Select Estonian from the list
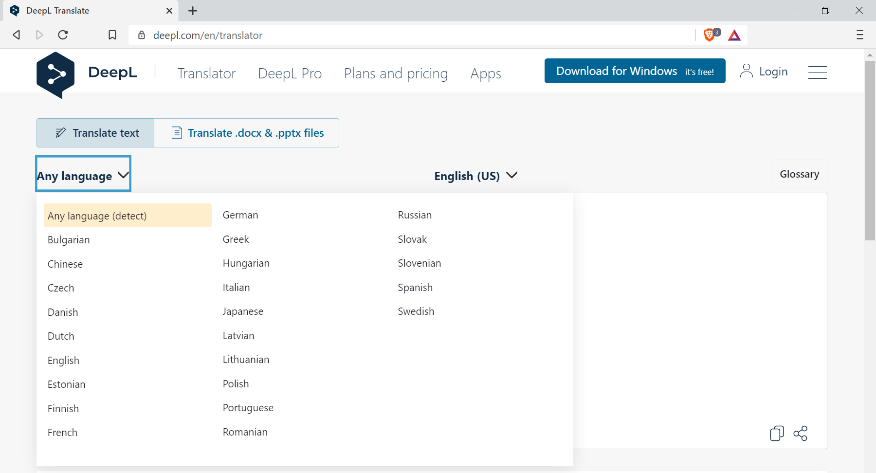Image resolution: width=876 pixels, height=473 pixels. point(67,384)
